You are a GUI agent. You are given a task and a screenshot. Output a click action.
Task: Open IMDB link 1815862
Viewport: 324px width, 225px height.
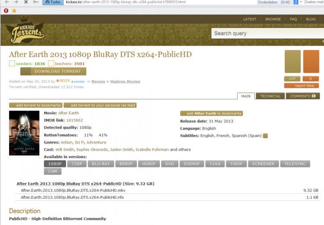[75, 120]
